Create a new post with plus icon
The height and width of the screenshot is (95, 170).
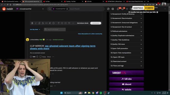pos(127,9)
